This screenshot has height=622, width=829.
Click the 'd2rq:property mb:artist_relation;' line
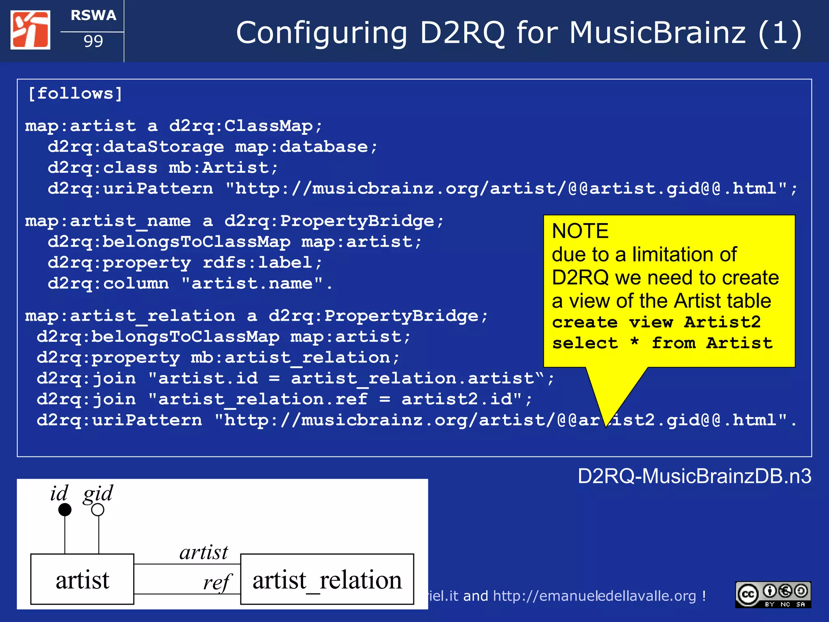point(218,358)
